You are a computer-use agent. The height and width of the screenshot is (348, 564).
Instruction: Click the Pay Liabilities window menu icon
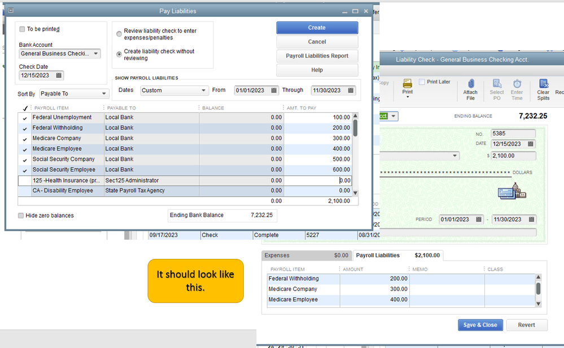[11, 10]
